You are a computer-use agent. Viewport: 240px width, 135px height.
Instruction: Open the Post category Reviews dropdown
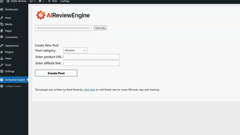(75, 50)
